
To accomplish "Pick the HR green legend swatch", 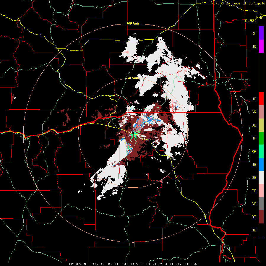I will (261, 138).
